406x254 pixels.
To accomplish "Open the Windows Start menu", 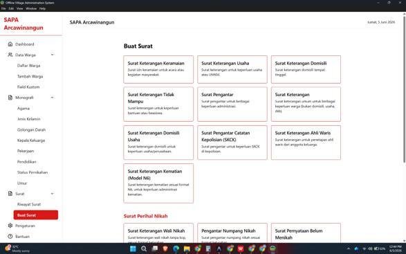I will coord(133,249).
